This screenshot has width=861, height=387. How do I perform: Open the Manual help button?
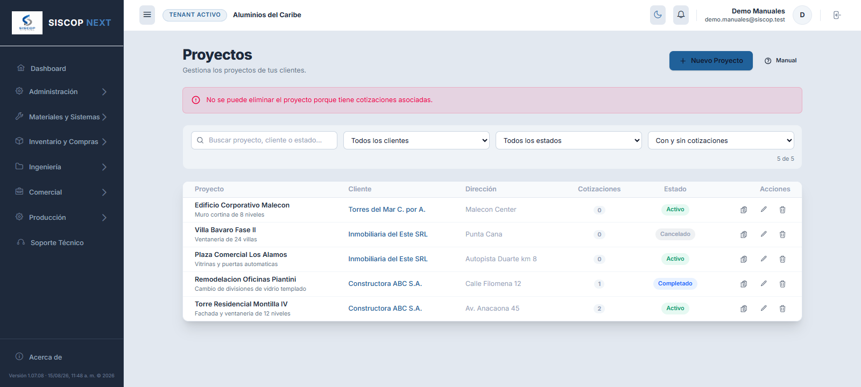(x=781, y=61)
